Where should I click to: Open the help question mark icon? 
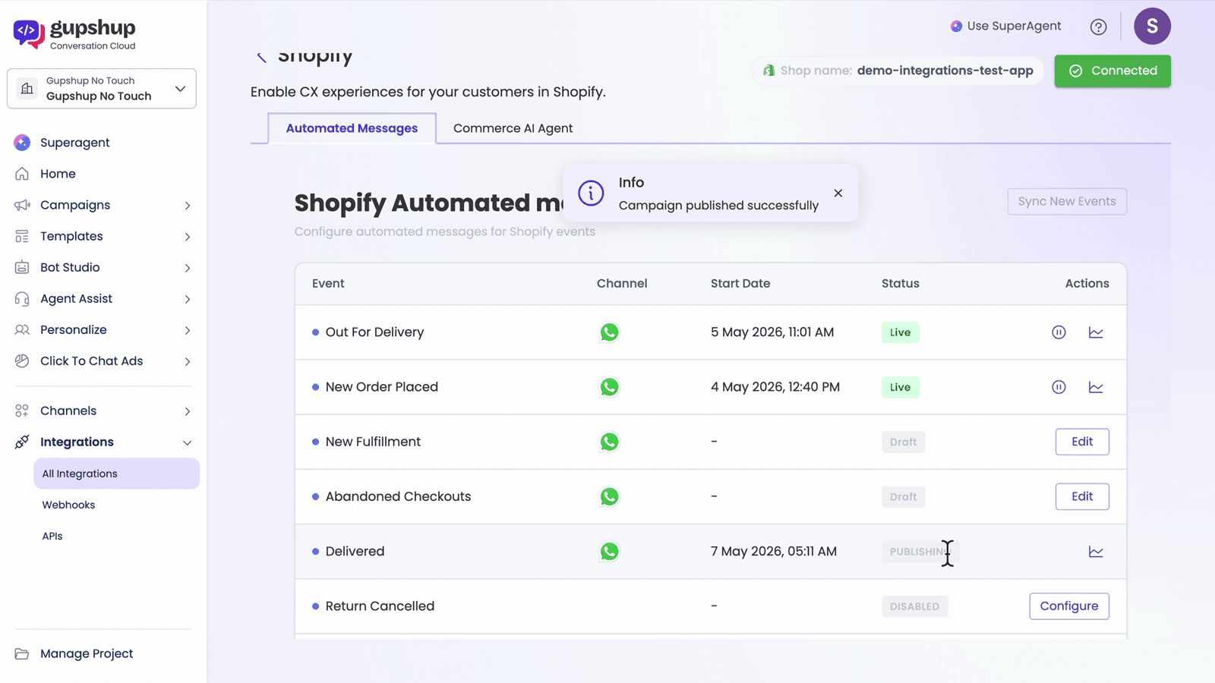1098,27
